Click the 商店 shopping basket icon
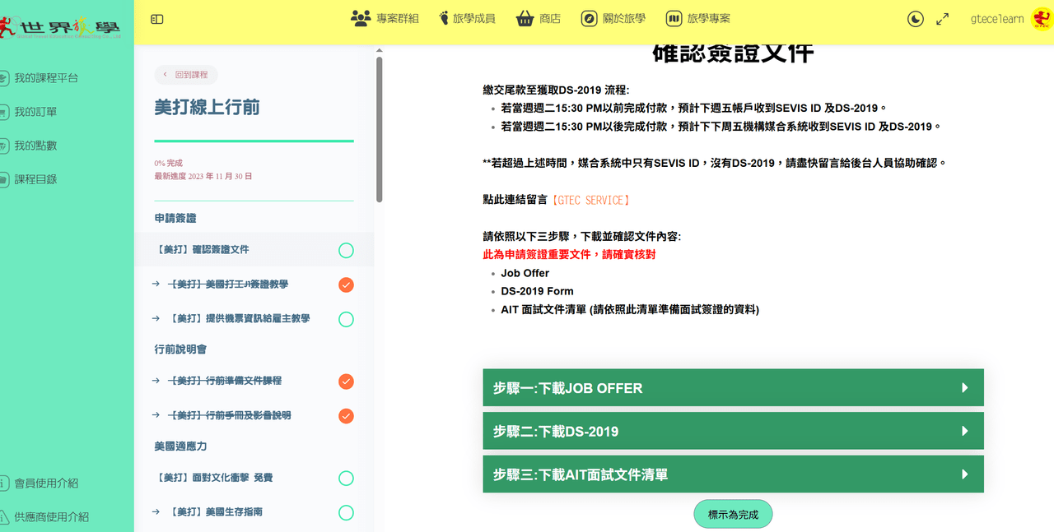 click(x=525, y=18)
